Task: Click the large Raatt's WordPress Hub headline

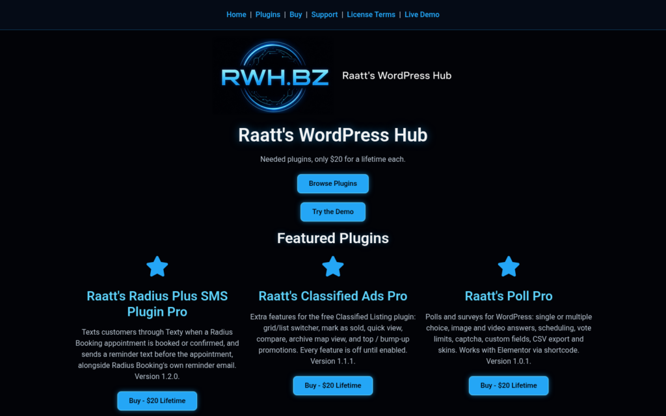Action: (333, 135)
